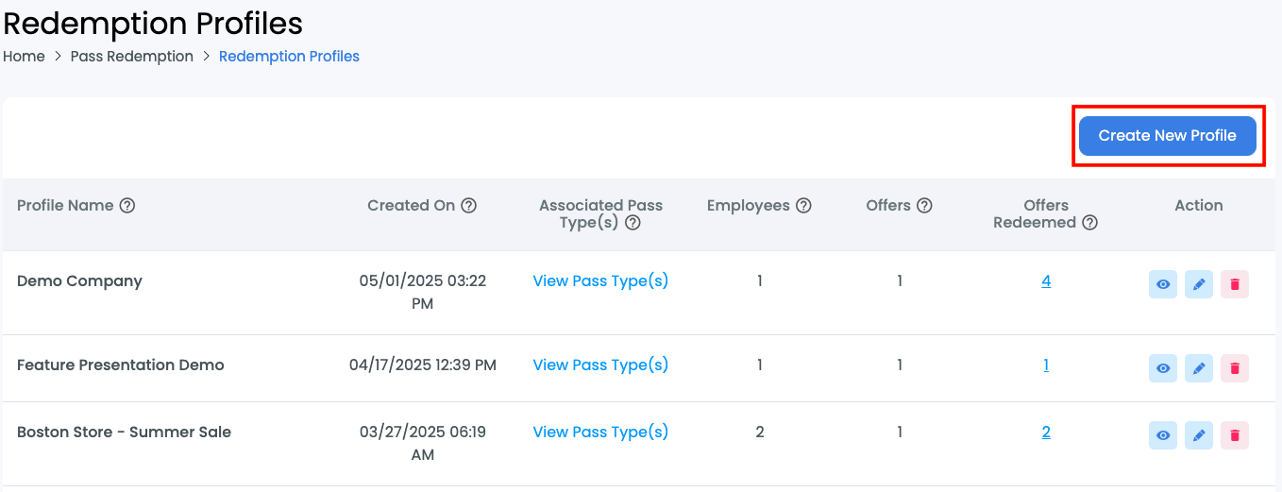Select the Feature Presentation Demo profile name

121,365
